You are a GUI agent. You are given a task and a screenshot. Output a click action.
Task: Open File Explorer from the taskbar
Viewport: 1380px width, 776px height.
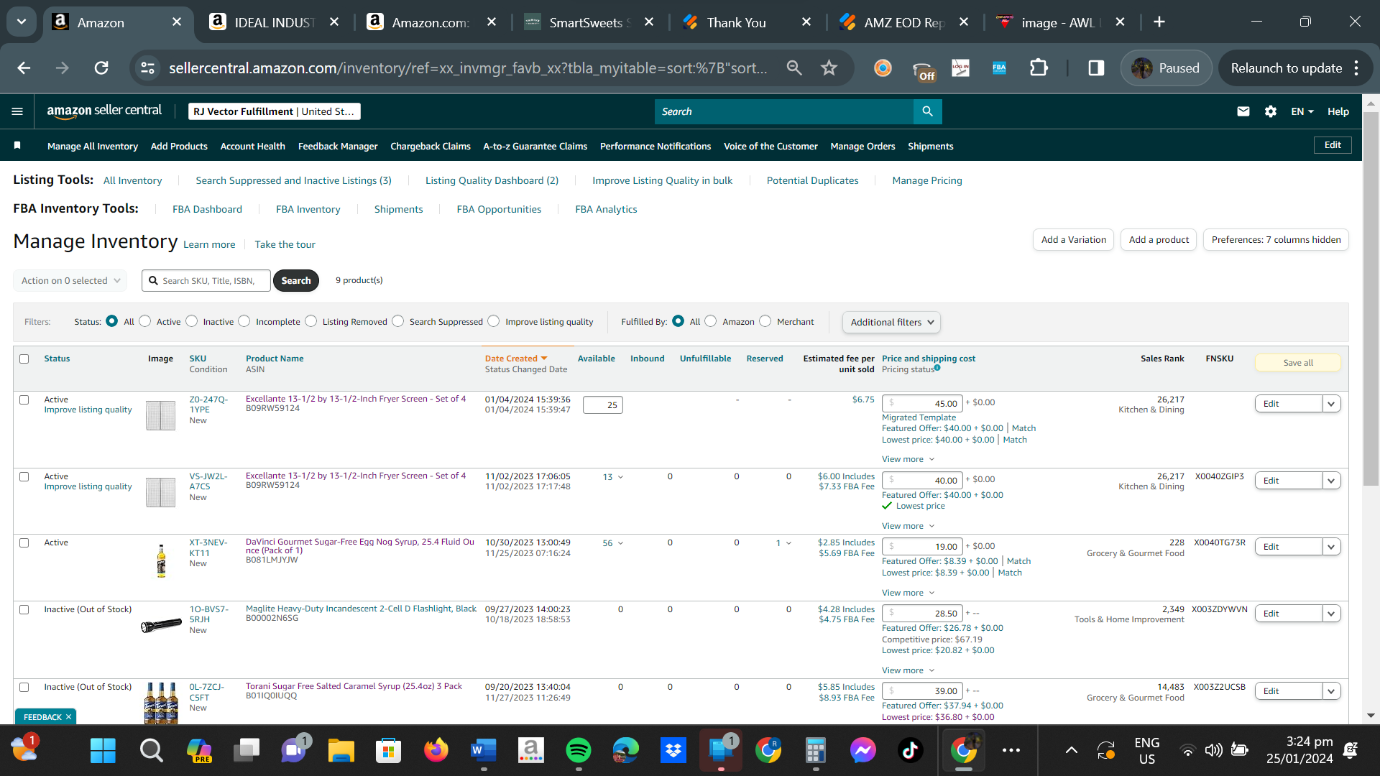point(341,751)
